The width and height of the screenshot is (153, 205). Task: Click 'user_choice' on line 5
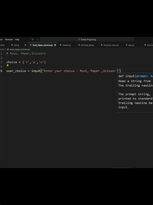point(16,71)
